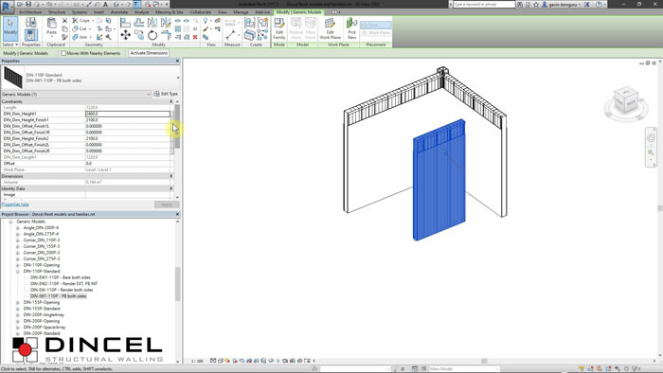Image resolution: width=663 pixels, height=373 pixels.
Task: Collapse the Dimensions section in Properties
Action: (x=171, y=176)
